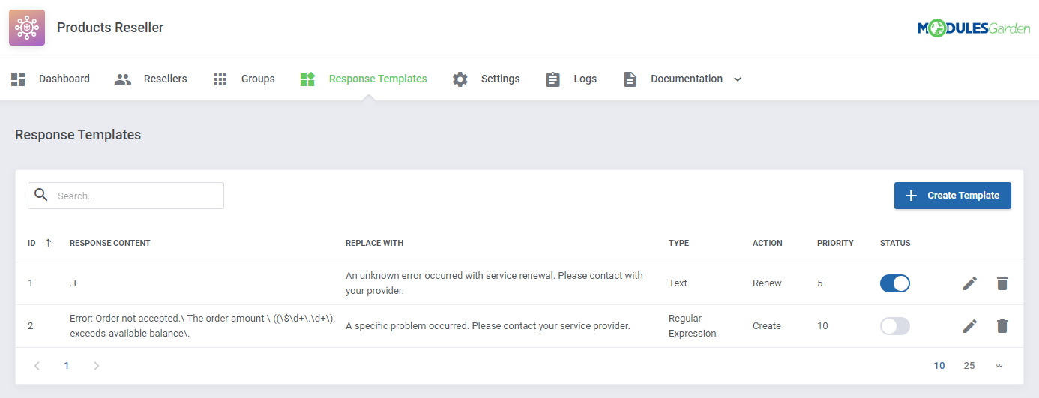
Task: Edit template 2 with pencil icon
Action: 970,326
